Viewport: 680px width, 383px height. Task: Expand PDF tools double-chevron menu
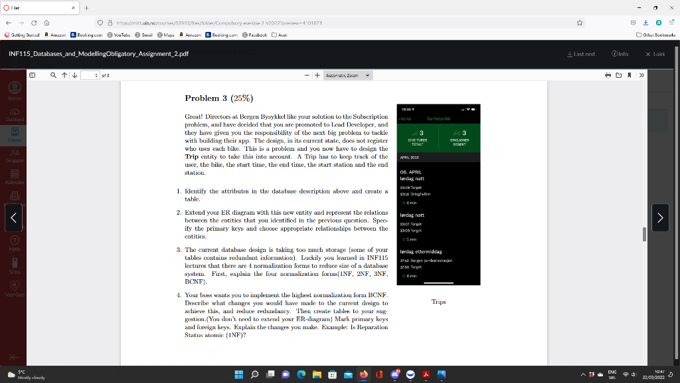642,75
